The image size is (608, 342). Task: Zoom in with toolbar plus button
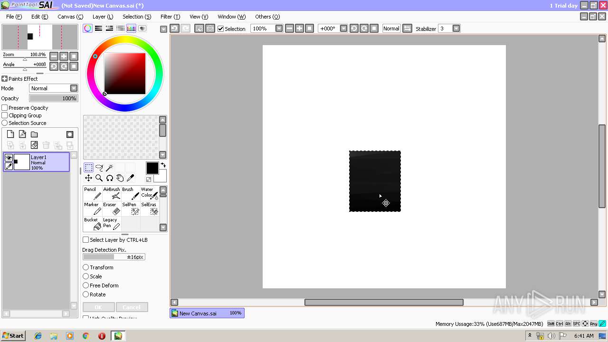point(299,28)
